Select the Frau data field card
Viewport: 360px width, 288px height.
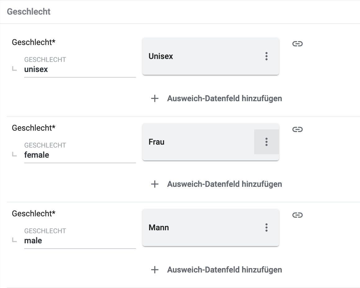pos(199,142)
